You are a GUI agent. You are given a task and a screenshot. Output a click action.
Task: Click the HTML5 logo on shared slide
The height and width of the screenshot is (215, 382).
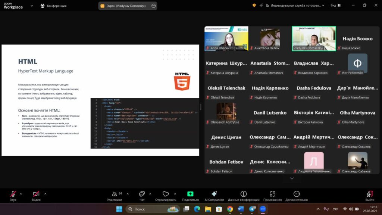coord(182,81)
